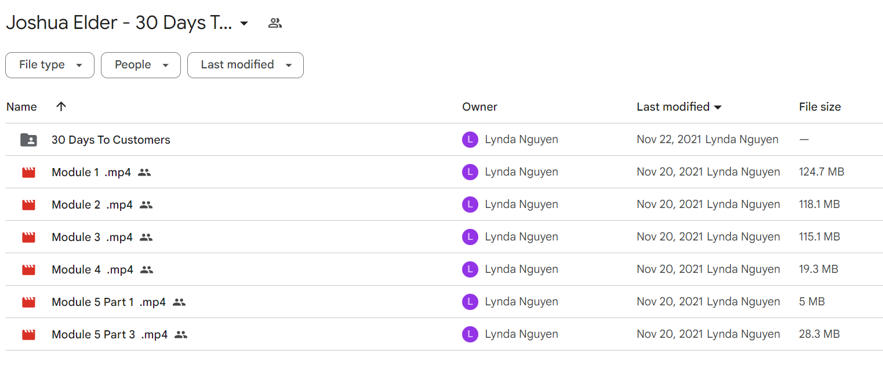Image resolution: width=883 pixels, height=383 pixels.
Task: Open the People filter dropdown
Action: (141, 65)
